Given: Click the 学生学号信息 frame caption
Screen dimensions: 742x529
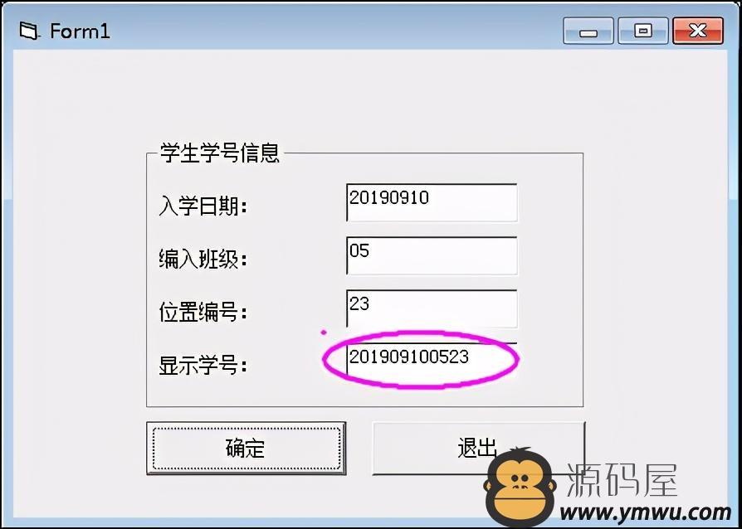Looking at the screenshot, I should [220, 153].
